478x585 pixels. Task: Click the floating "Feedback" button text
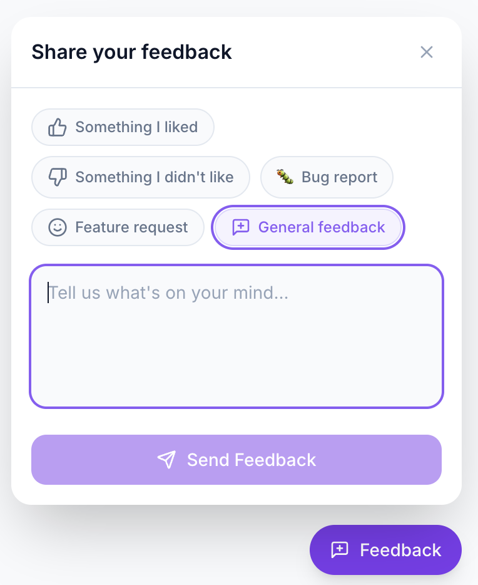pyautogui.click(x=400, y=550)
